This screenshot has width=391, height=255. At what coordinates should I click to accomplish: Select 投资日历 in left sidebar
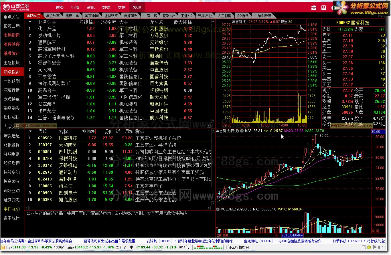[12, 26]
